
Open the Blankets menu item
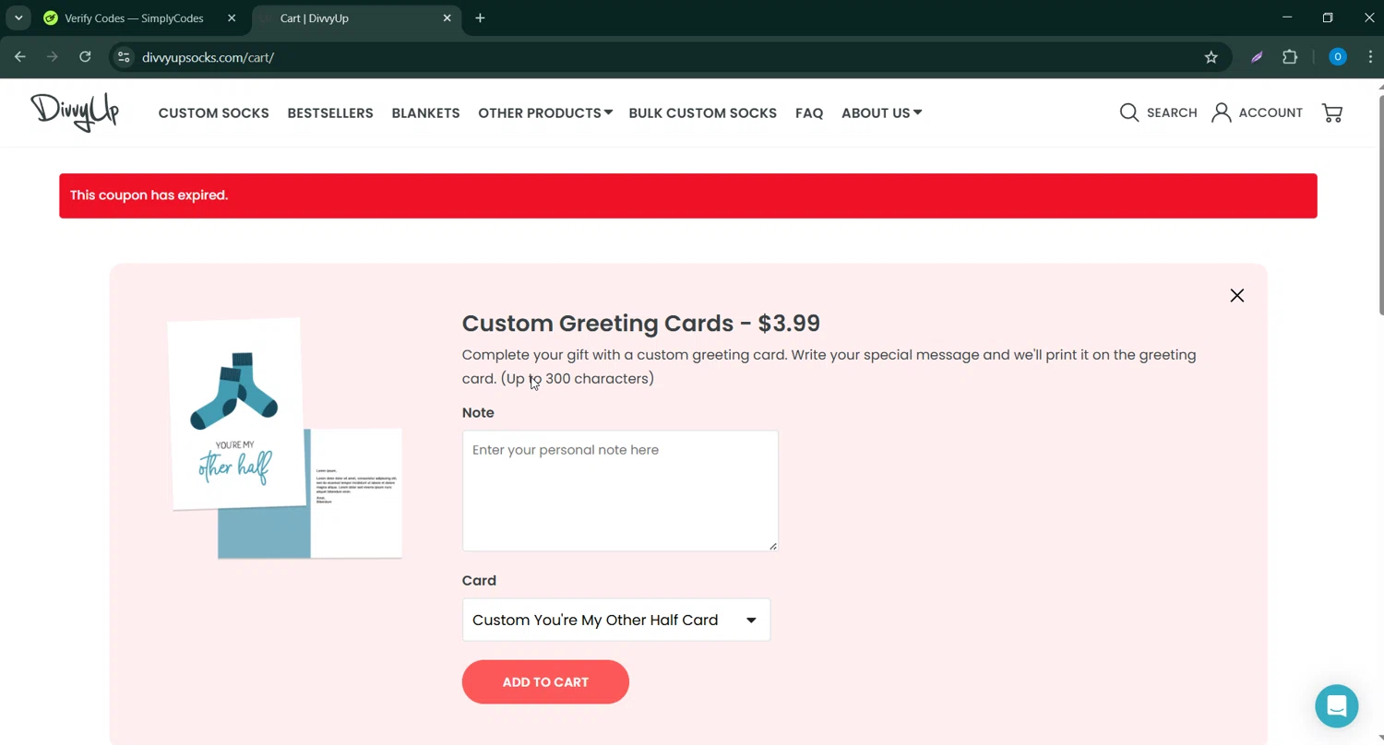tap(425, 112)
